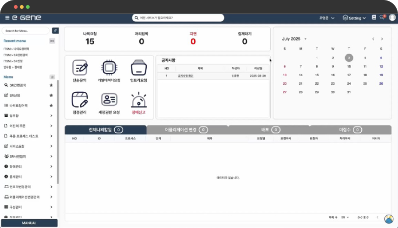Click the main service search field

click(178, 18)
